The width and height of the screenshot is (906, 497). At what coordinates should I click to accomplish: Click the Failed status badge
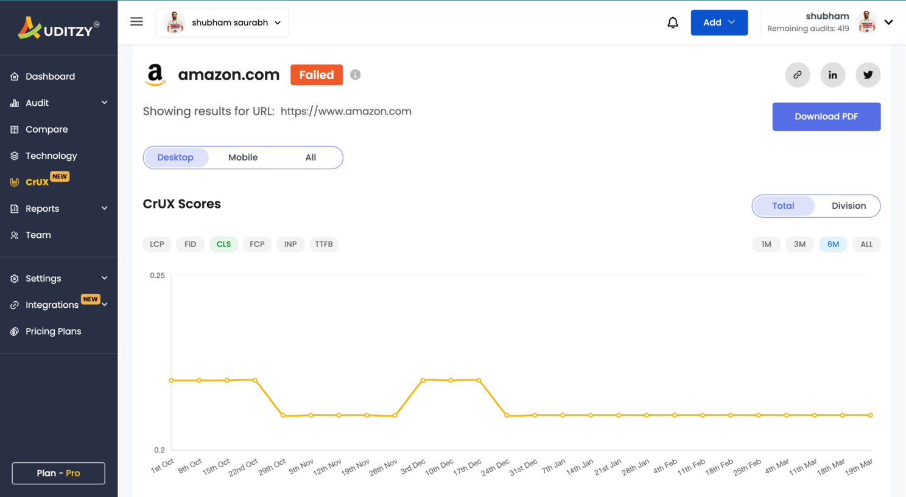(317, 75)
